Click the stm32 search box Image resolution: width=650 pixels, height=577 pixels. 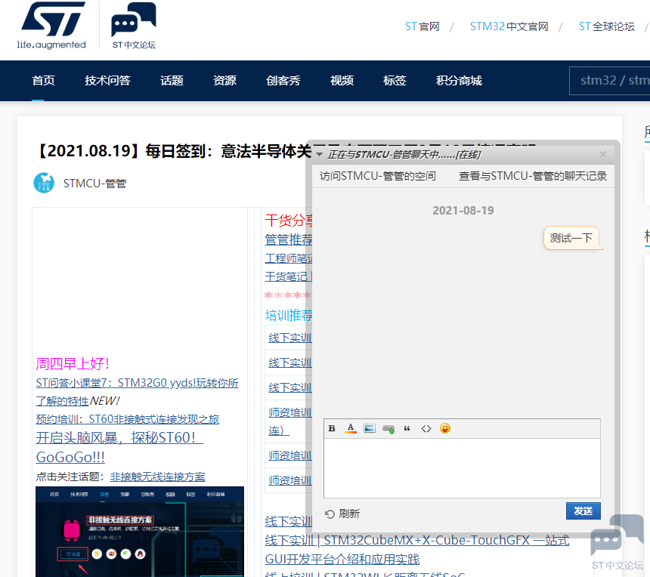(609, 80)
